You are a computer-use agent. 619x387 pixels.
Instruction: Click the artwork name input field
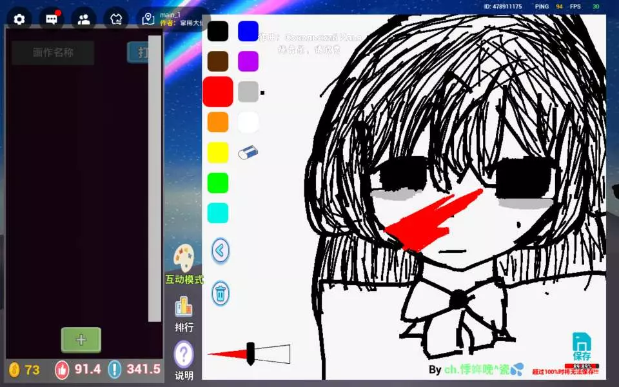[x=53, y=53]
